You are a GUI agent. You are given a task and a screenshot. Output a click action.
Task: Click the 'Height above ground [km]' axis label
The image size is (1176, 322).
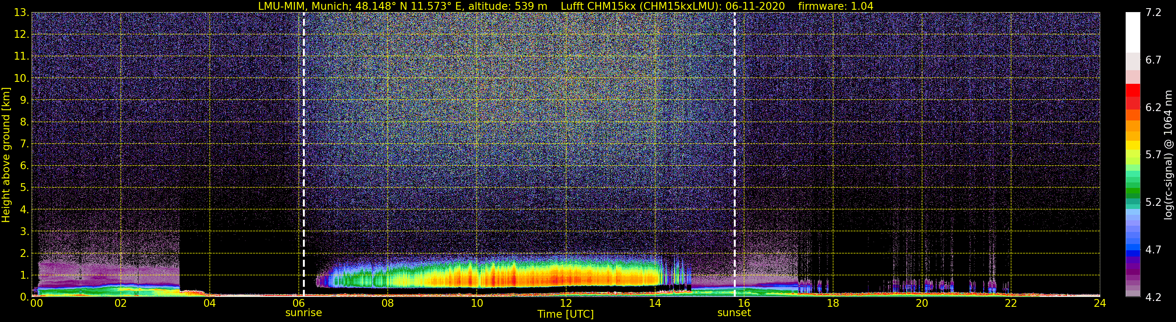click(x=6, y=155)
